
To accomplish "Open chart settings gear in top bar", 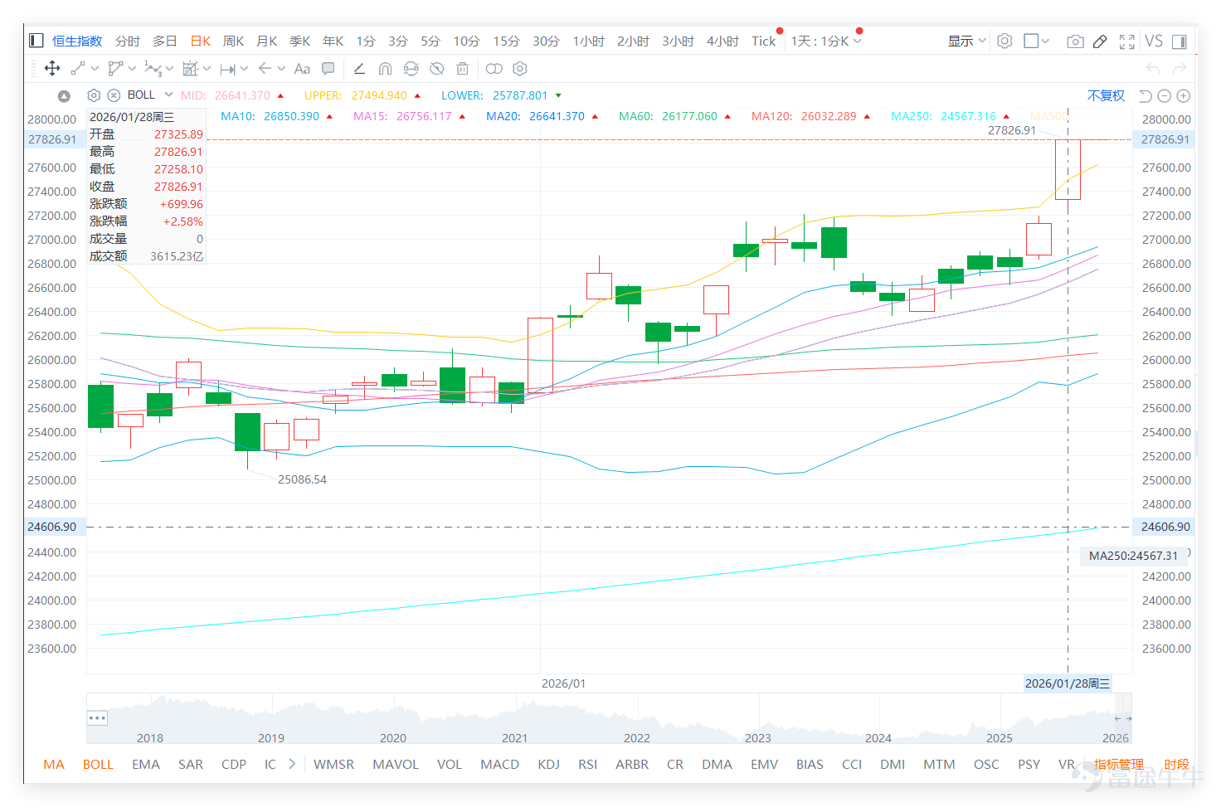I will [1005, 41].
